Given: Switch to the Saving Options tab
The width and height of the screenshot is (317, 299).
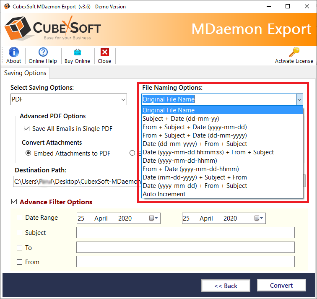Looking at the screenshot, I should [x=25, y=73].
